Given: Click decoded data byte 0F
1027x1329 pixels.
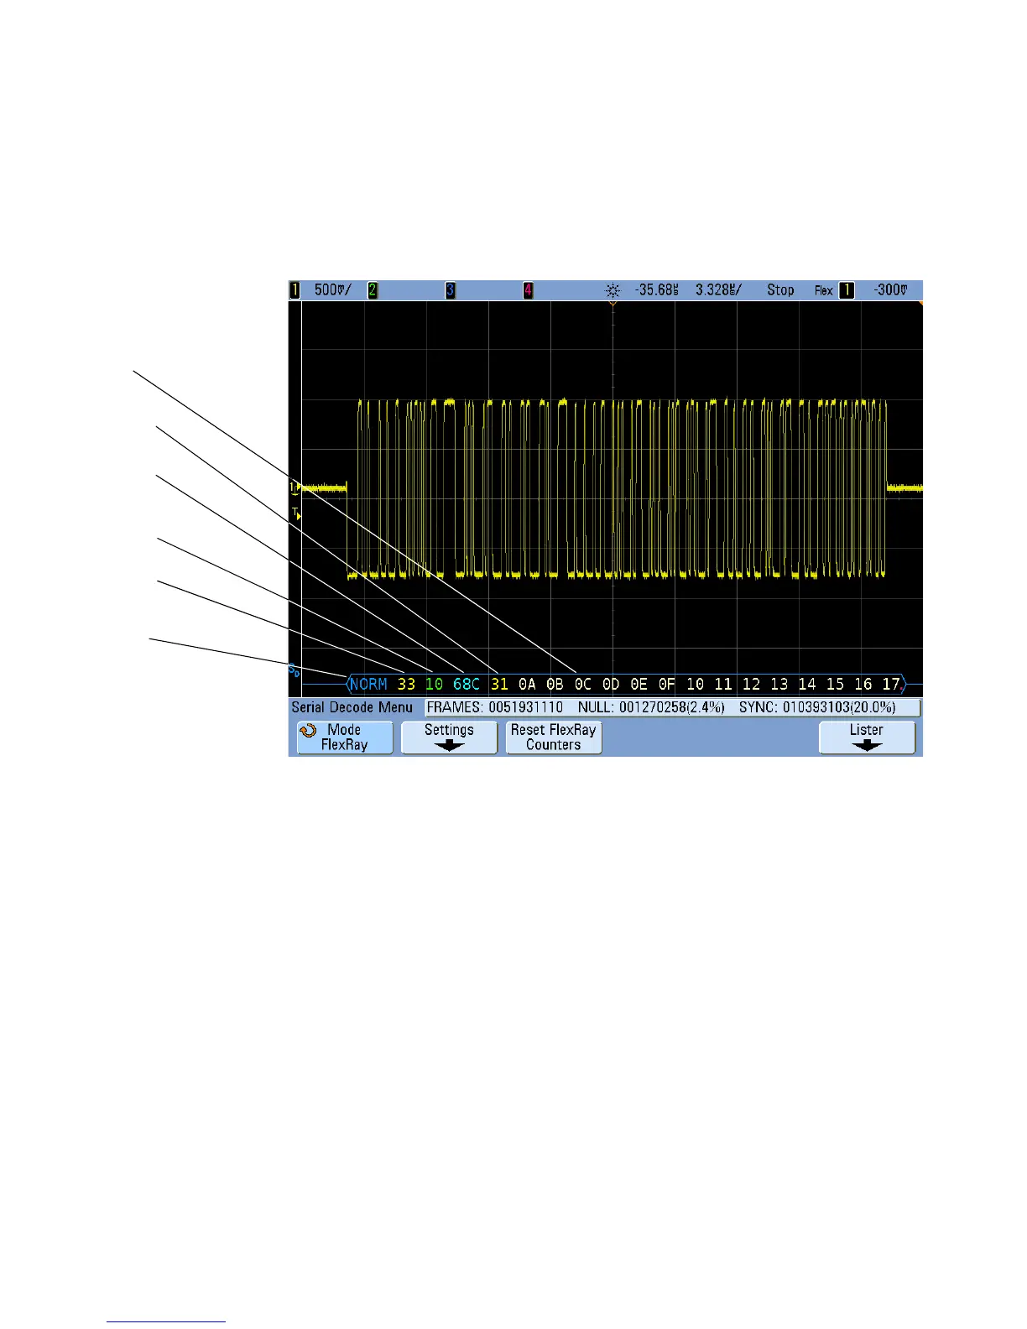Looking at the screenshot, I should 667,685.
